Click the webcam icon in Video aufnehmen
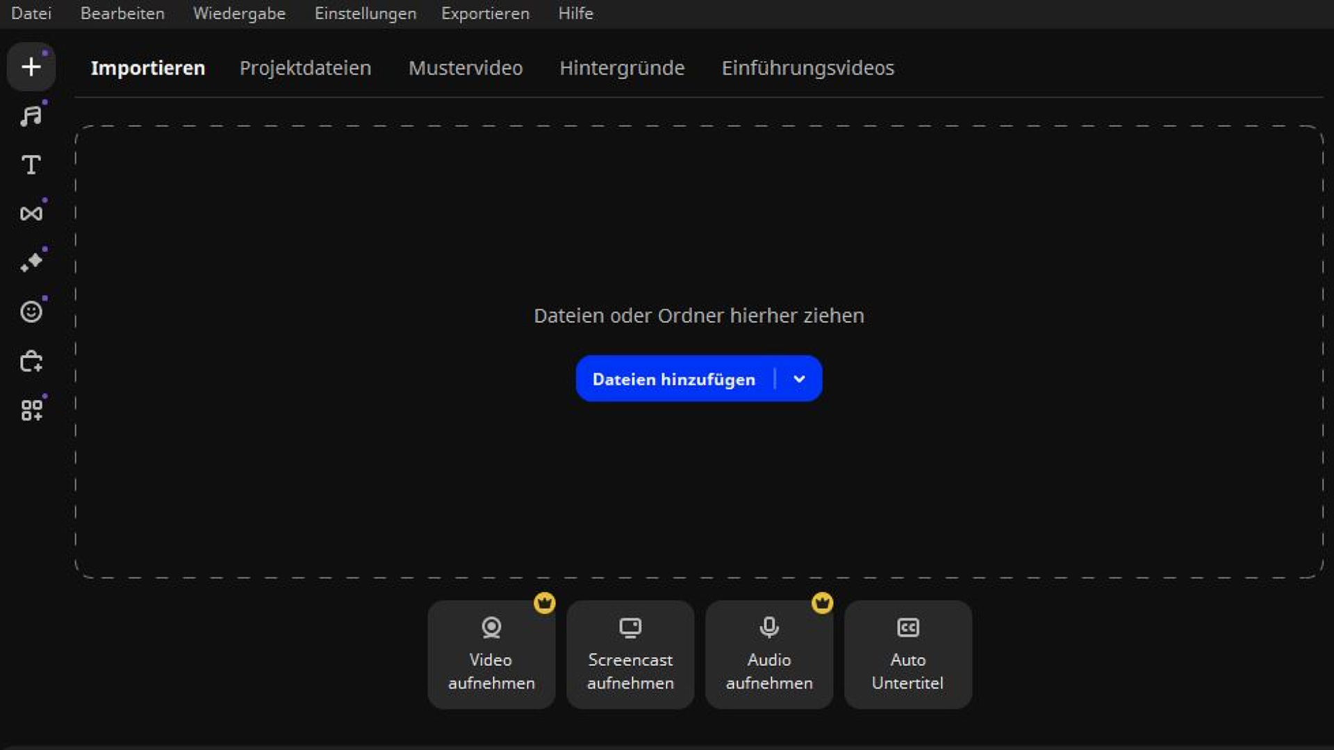The height and width of the screenshot is (750, 1334). point(491,628)
